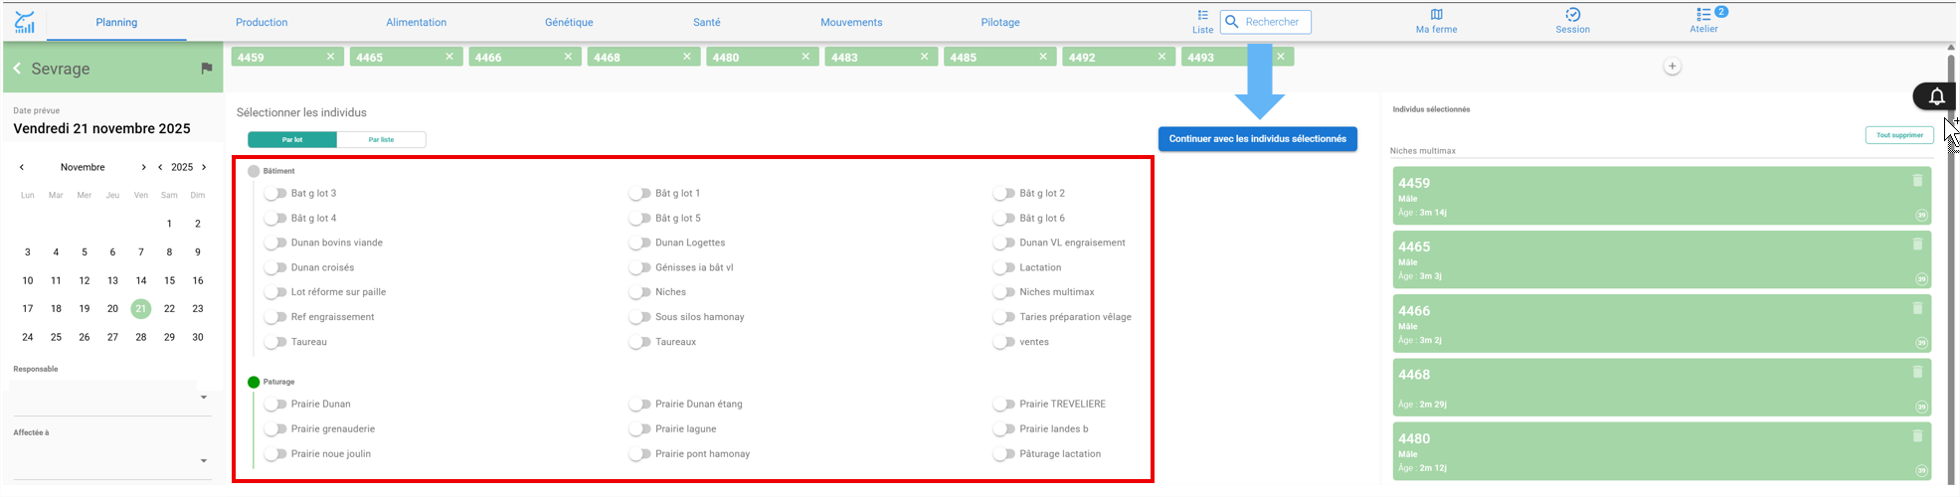Go to previous month in calendar
The width and height of the screenshot is (1960, 497).
tap(22, 167)
